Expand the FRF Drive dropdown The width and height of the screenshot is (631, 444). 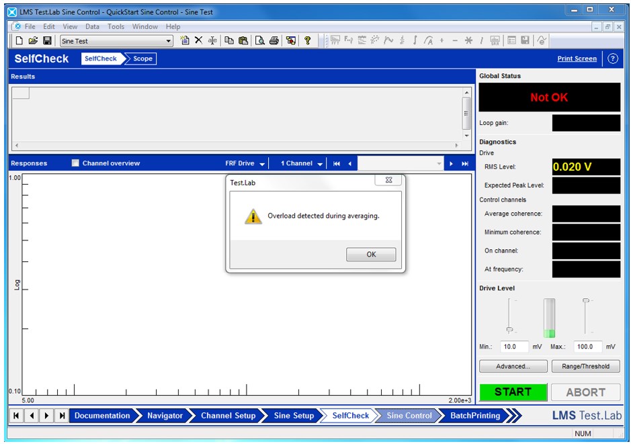(x=262, y=164)
